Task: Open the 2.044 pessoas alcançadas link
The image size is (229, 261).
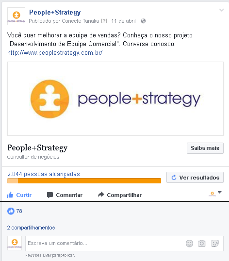Action: click(44, 174)
